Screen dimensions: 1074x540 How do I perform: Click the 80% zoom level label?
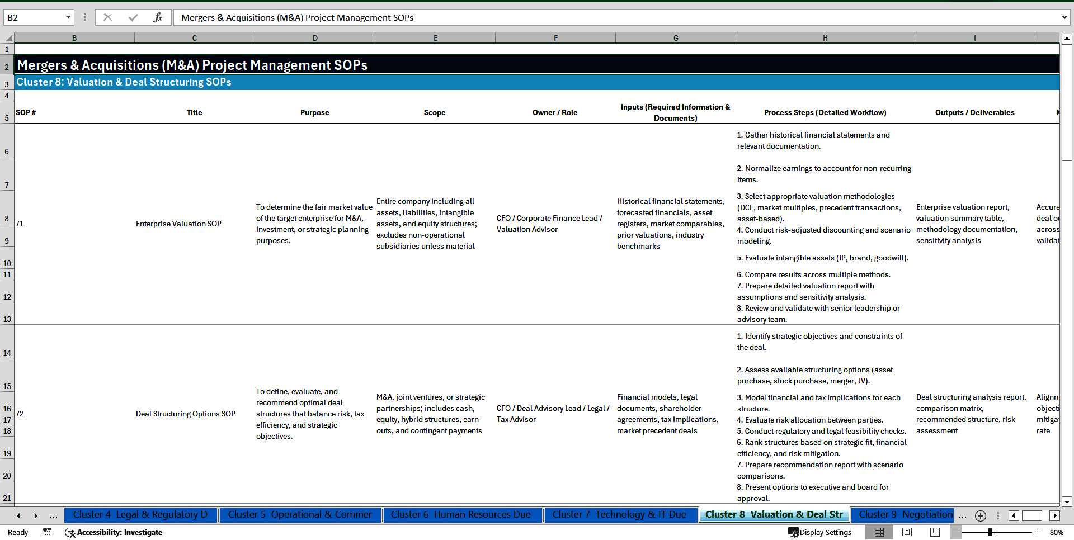click(1057, 532)
